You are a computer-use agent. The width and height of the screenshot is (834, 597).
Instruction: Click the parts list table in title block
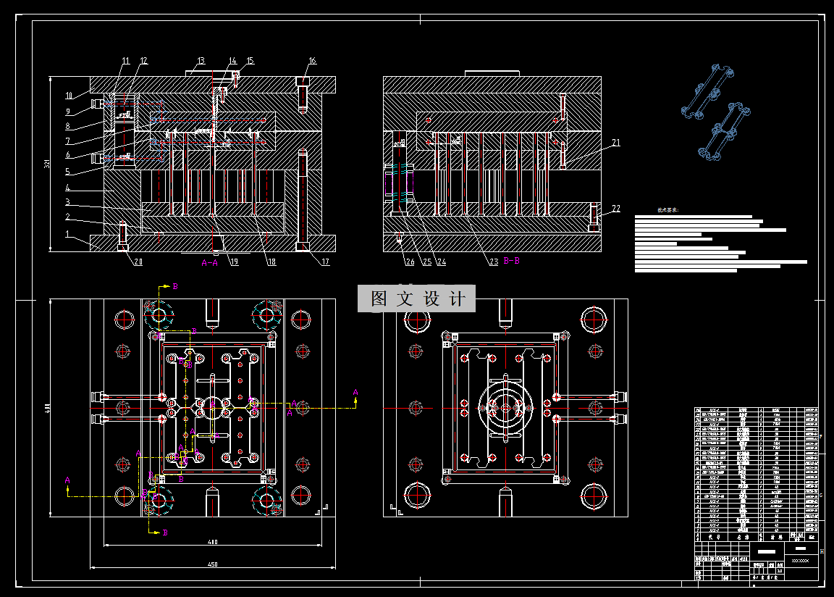756,474
